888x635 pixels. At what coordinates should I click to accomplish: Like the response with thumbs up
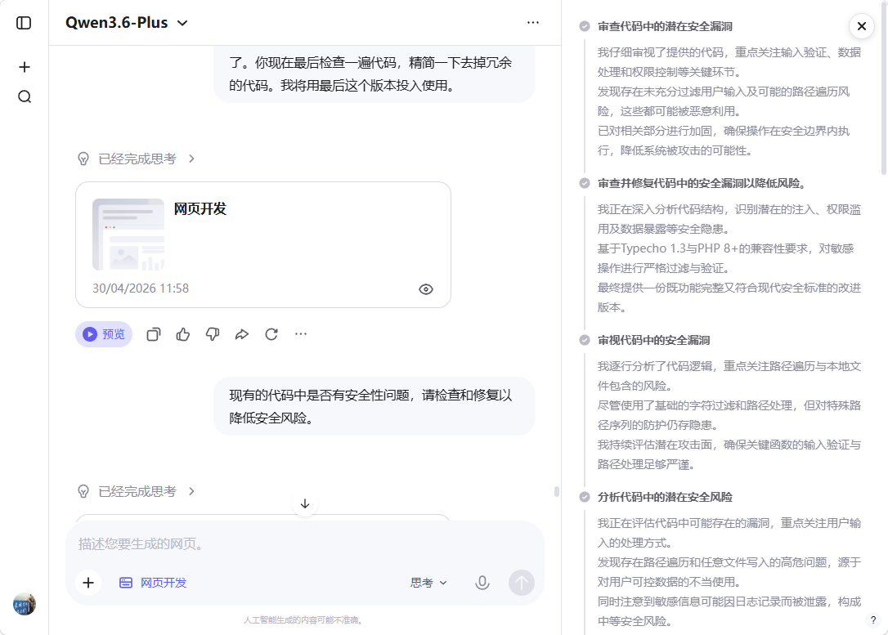pos(183,334)
